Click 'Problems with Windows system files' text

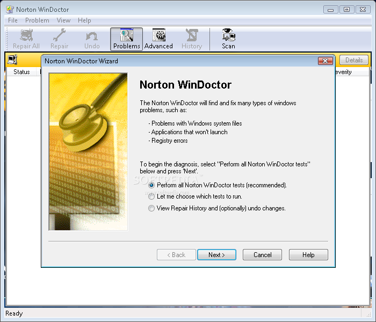click(x=197, y=123)
